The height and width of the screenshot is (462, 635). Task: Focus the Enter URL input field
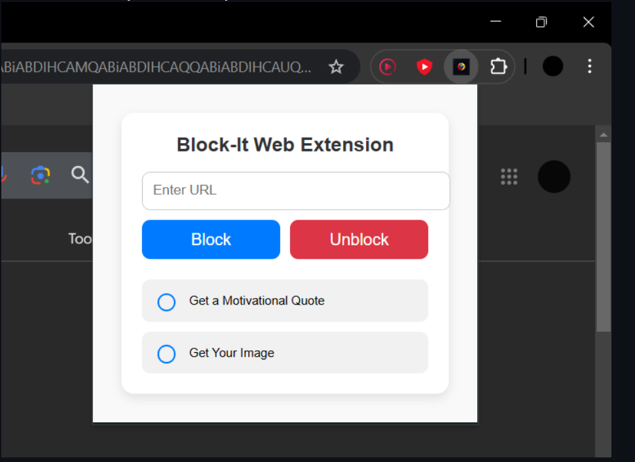[296, 191]
